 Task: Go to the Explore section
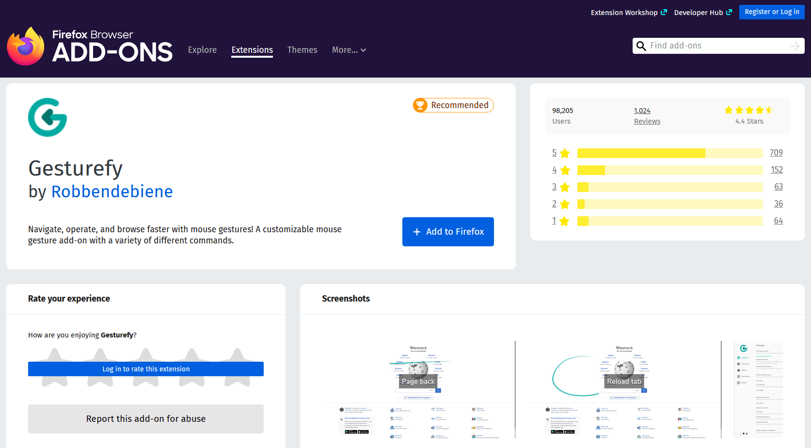pos(202,50)
